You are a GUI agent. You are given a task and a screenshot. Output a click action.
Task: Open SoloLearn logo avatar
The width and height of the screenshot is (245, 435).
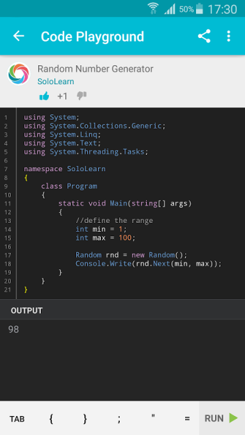pyautogui.click(x=18, y=74)
